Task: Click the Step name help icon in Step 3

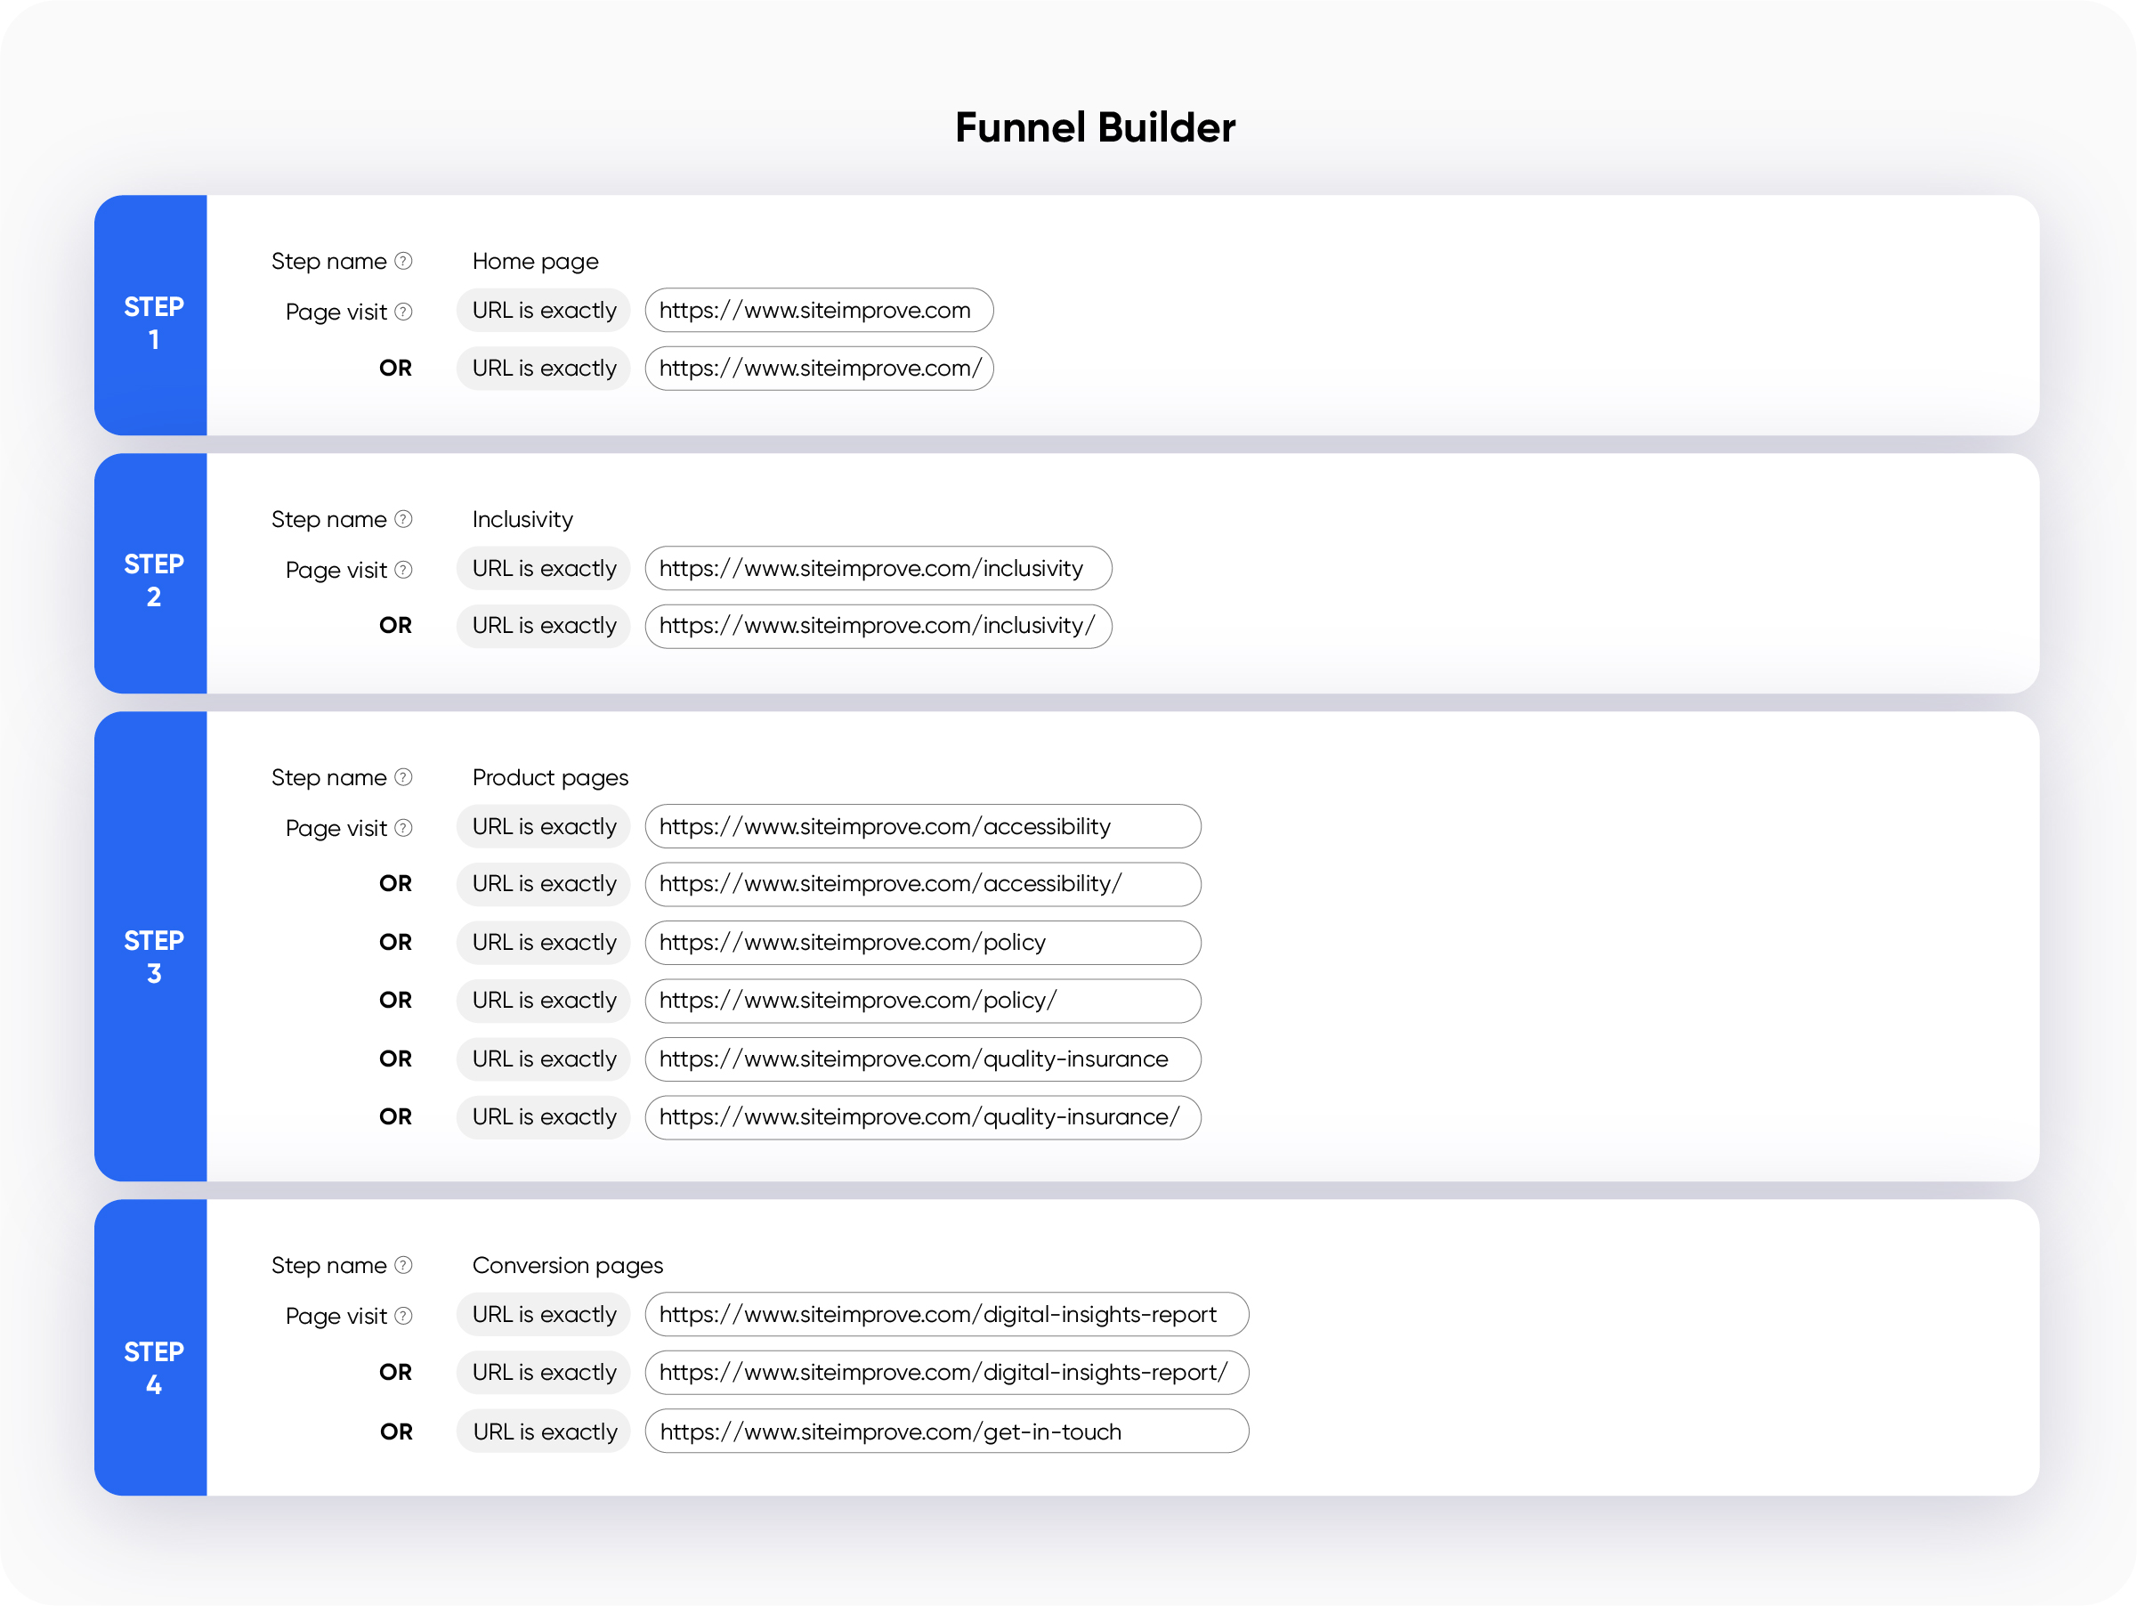Action: [x=403, y=777]
